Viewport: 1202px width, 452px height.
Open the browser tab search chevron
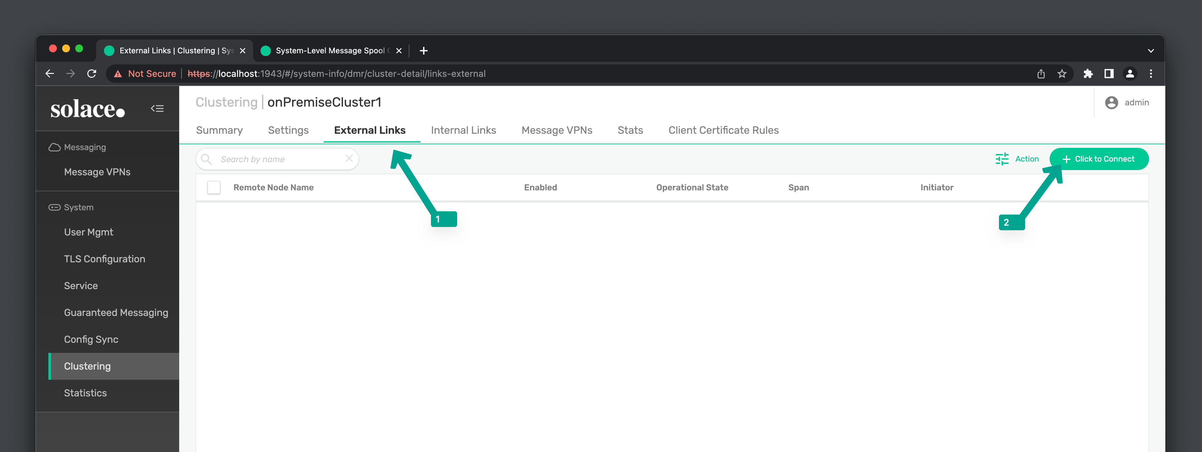click(1151, 50)
